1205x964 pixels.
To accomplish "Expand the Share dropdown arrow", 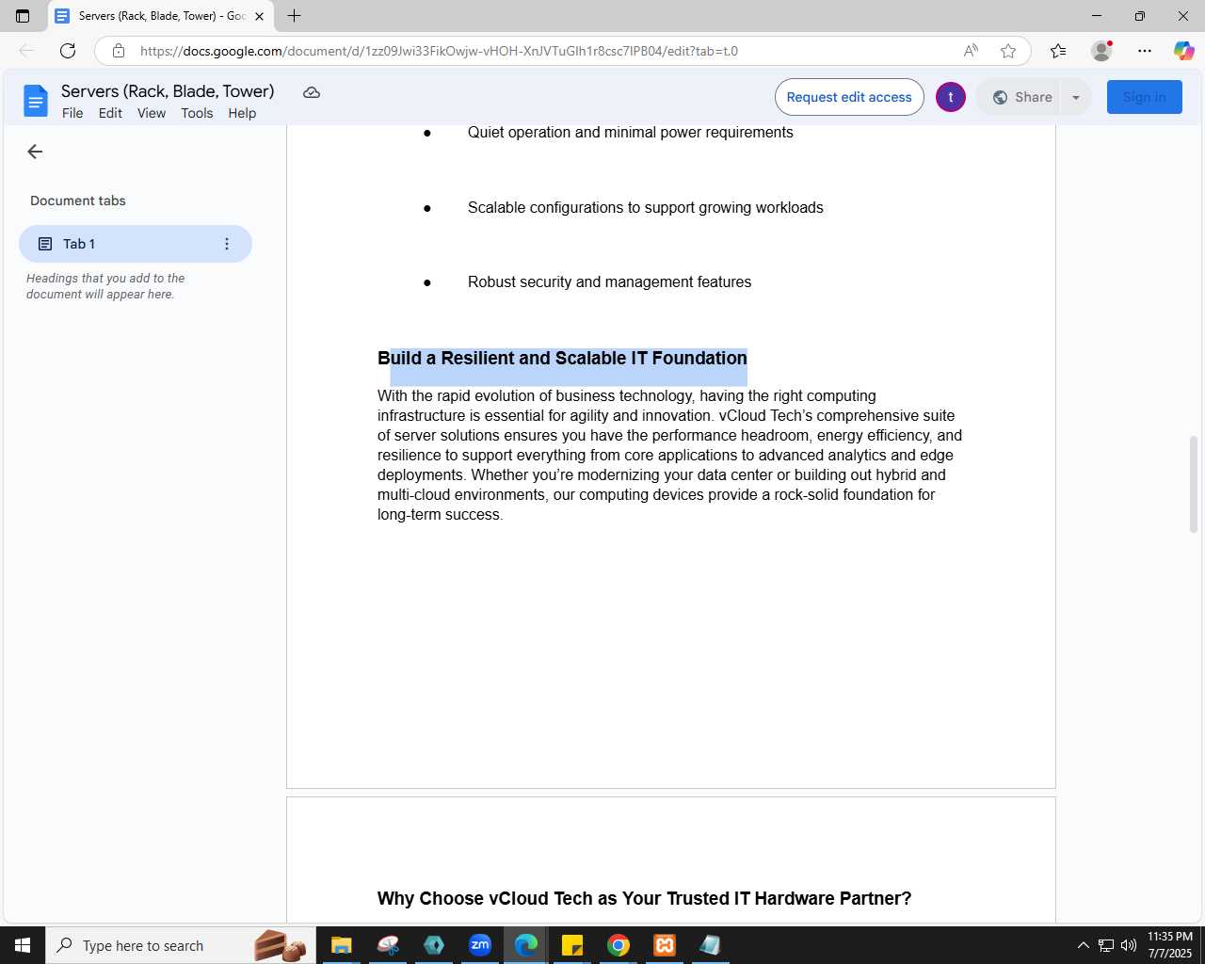I will tap(1076, 97).
